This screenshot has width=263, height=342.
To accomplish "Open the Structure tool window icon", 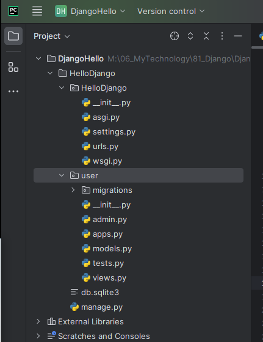I will point(13,67).
